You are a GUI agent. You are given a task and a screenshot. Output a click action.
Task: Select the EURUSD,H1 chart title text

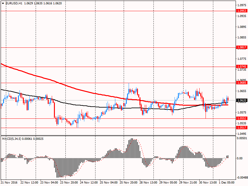click(x=14, y=3)
